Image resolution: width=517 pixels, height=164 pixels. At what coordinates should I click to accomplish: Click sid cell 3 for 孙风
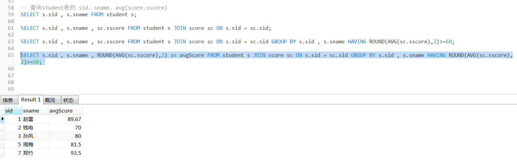click(14, 136)
